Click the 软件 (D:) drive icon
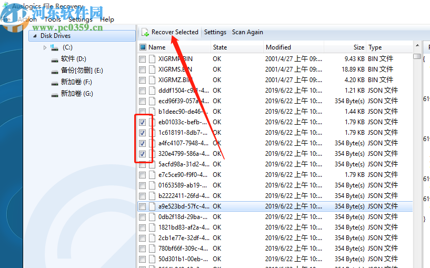Screen dimensions: 430x268 click(55, 61)
